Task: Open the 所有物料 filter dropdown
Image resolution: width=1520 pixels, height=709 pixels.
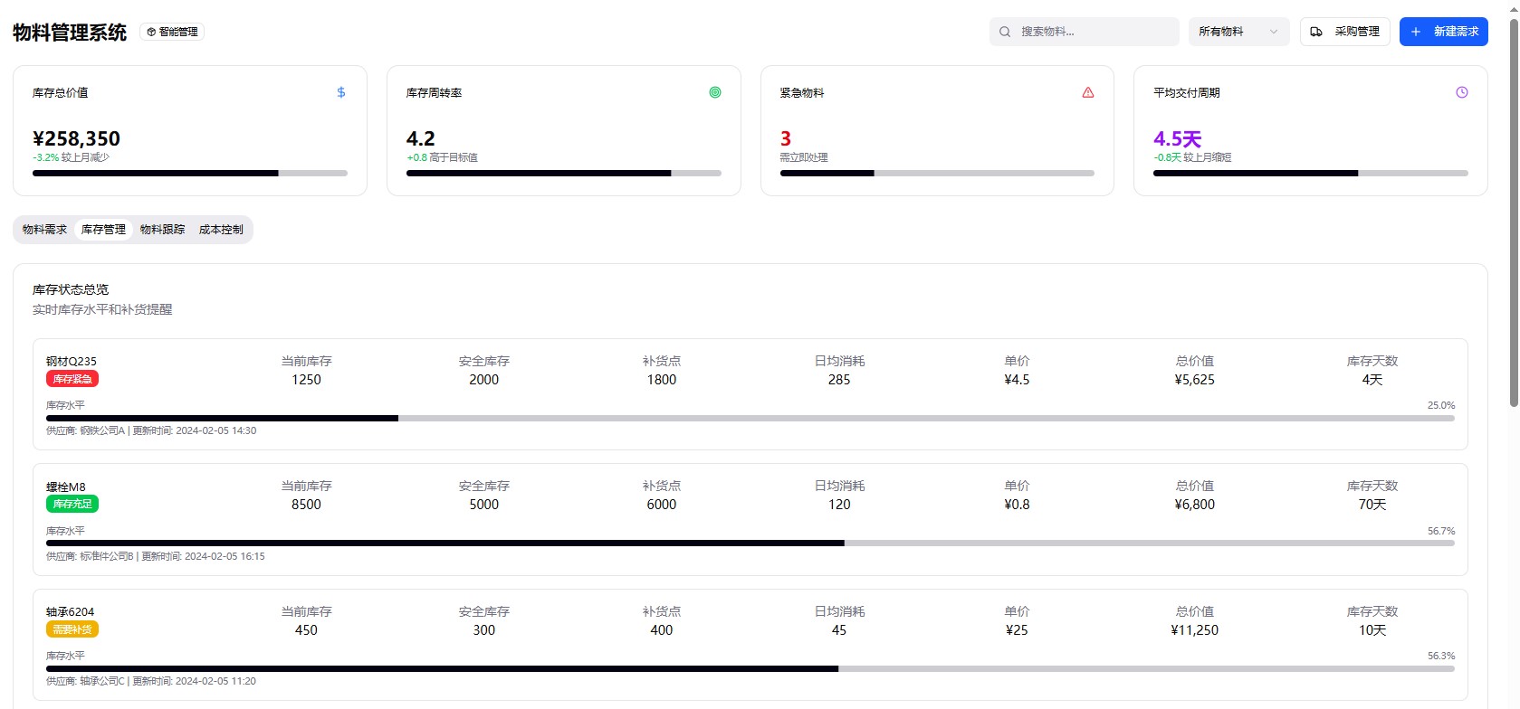Action: (1229, 32)
